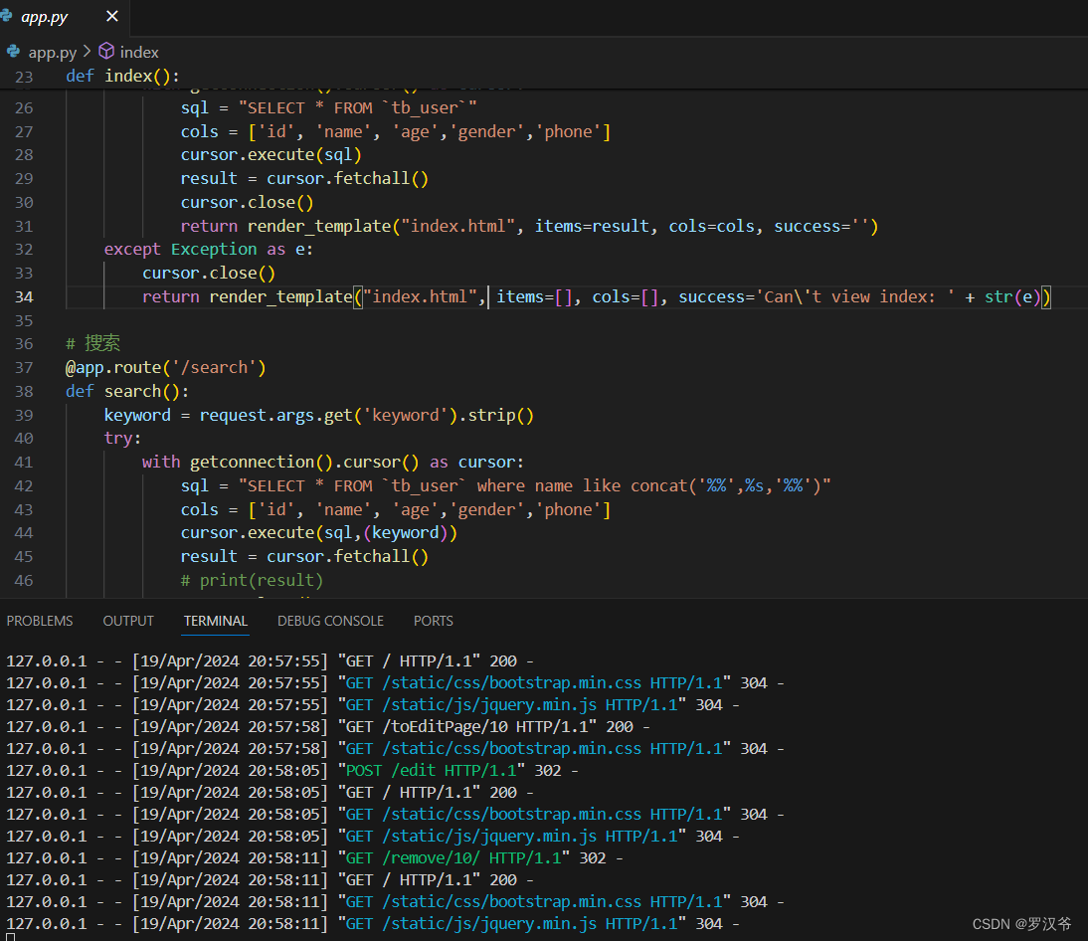The image size is (1088, 941).
Task: Click last terminal log jquery.min.js 20:58:11
Action: pyautogui.click(x=373, y=924)
